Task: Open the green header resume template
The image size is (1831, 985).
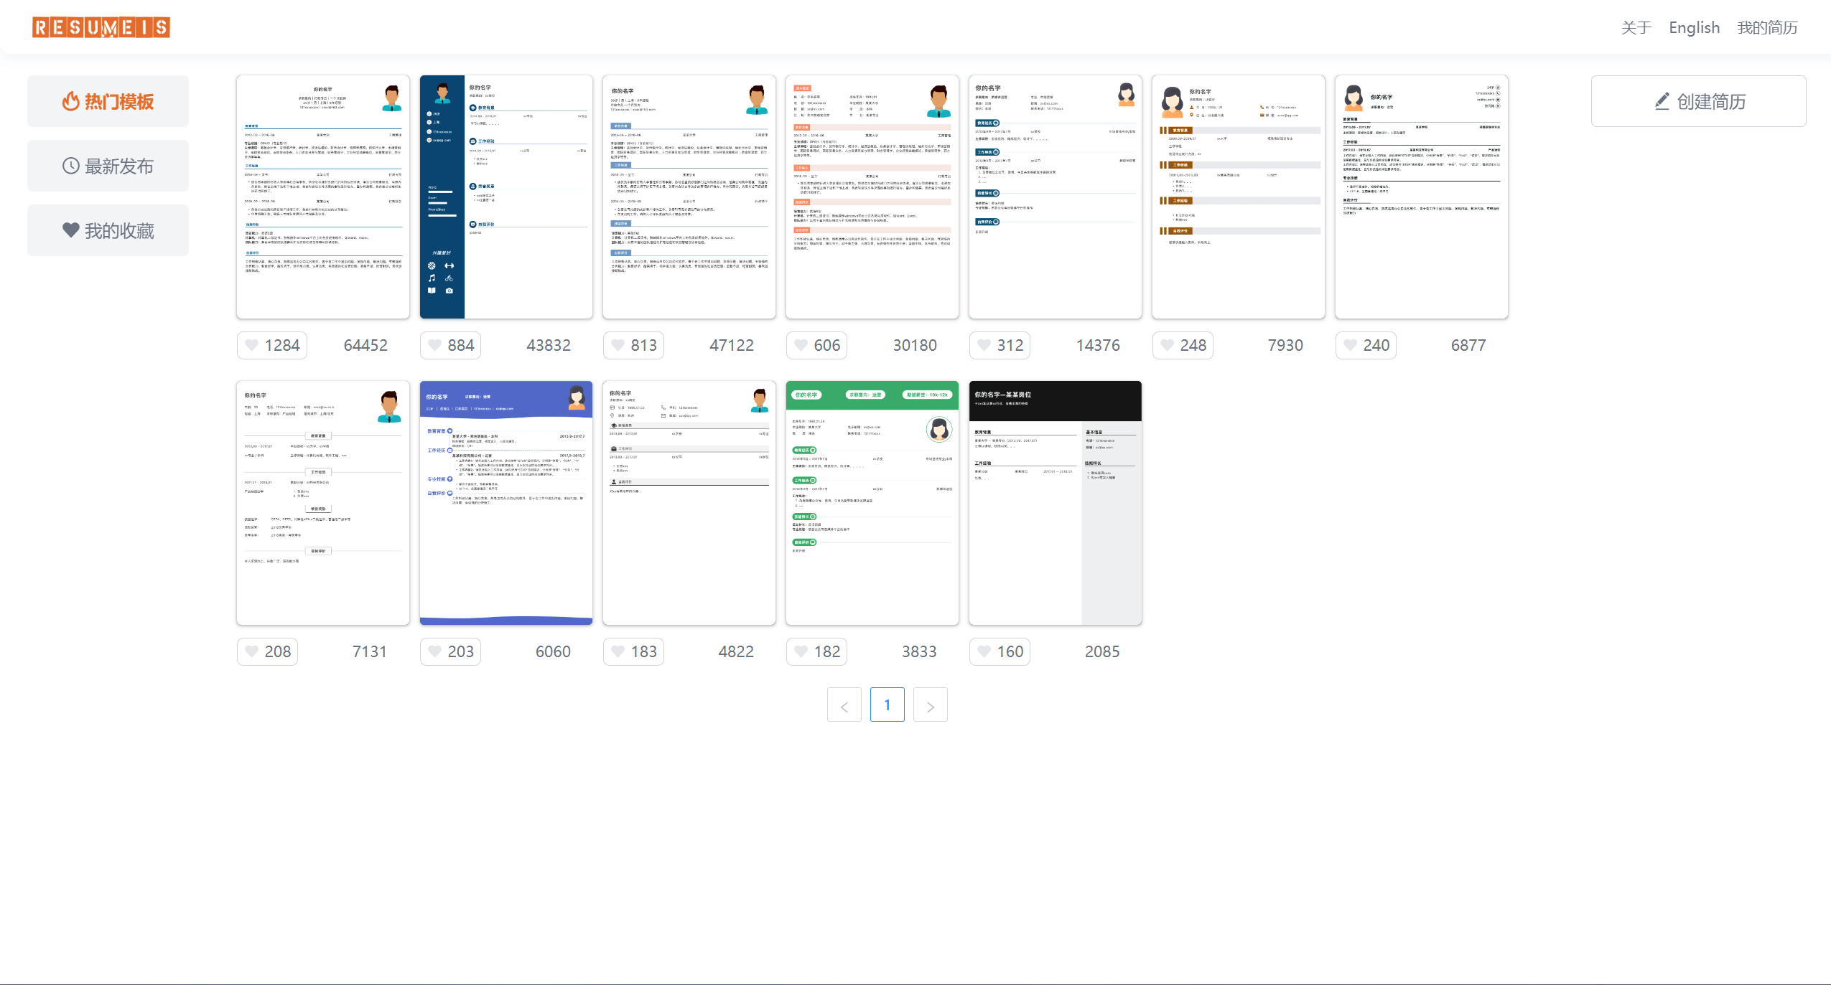Action: (872, 502)
